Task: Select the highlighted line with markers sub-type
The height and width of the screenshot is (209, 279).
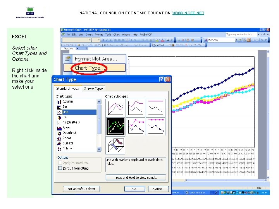Action: [115, 126]
